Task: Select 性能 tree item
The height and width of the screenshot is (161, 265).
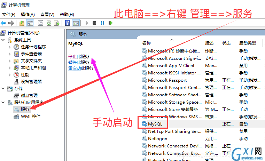Action: (25, 75)
